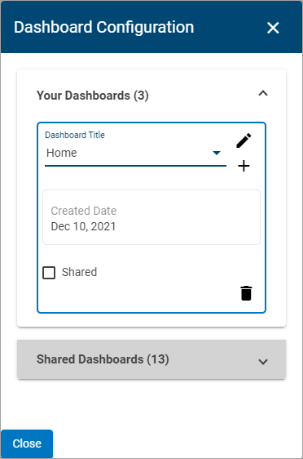Delete the Home dashboard using trash icon

tap(246, 293)
